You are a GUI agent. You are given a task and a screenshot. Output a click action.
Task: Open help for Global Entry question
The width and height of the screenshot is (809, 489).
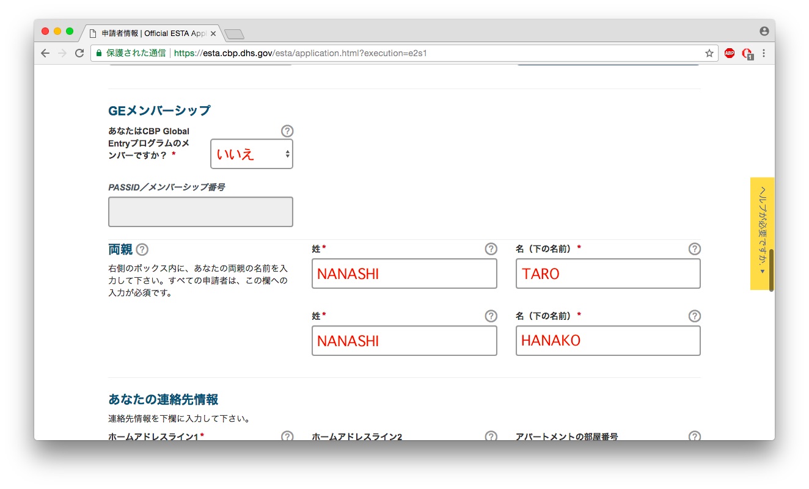click(x=287, y=131)
